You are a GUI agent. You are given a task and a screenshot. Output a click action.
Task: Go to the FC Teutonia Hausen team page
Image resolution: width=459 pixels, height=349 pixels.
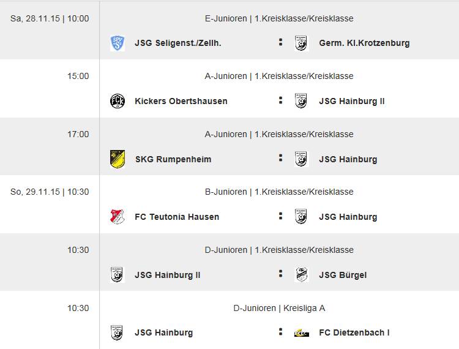pos(176,217)
